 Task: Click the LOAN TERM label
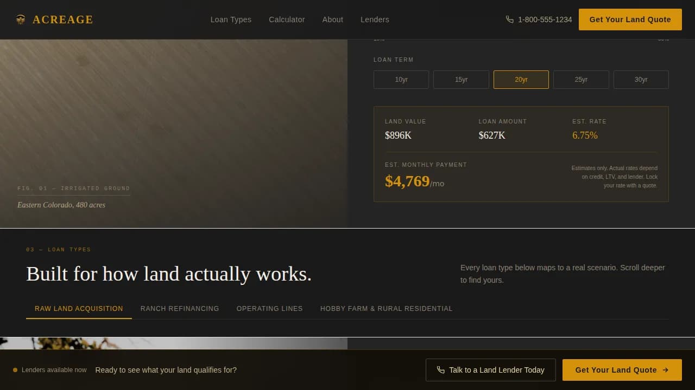[394, 60]
